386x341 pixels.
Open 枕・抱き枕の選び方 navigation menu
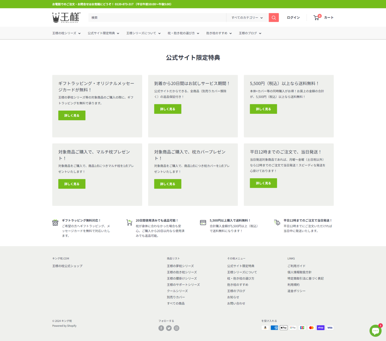183,33
